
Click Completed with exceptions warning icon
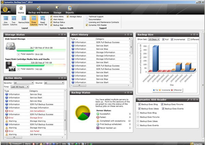(98, 121)
